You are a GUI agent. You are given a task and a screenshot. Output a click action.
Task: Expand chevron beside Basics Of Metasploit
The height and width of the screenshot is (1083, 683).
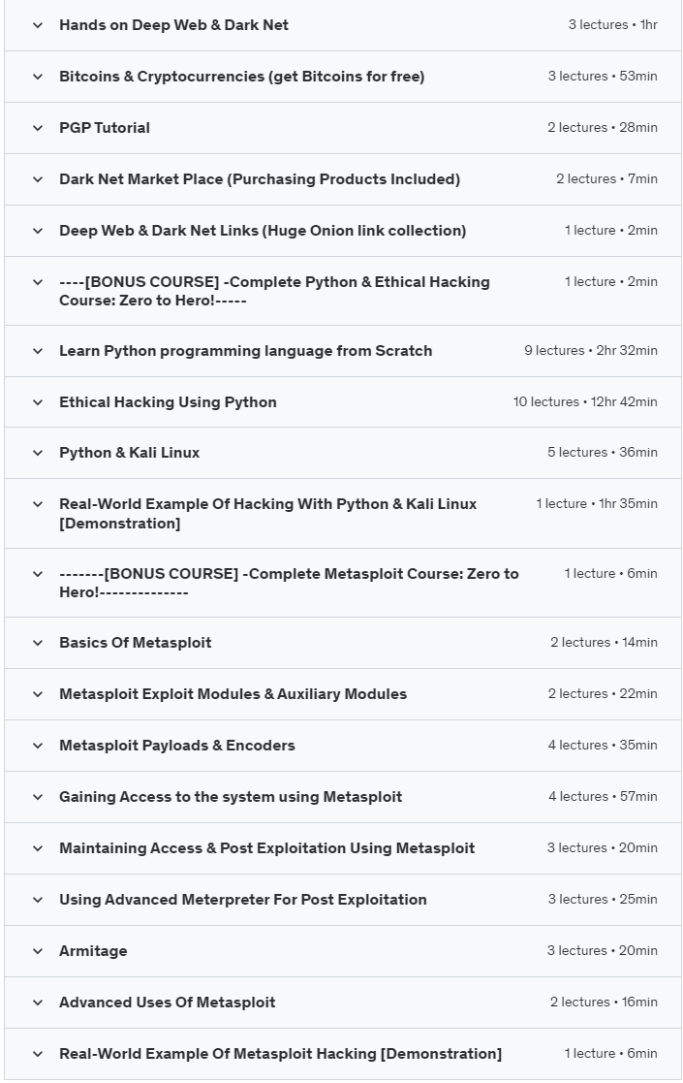(x=38, y=643)
